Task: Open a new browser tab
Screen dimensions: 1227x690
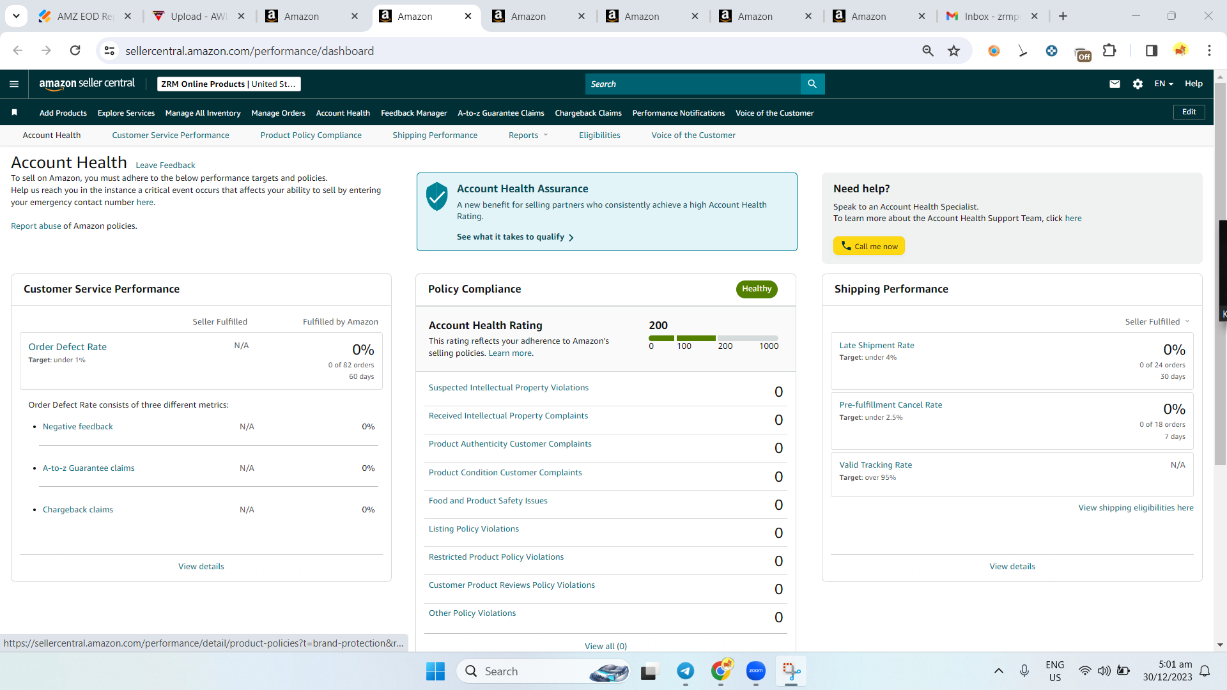Action: (x=1063, y=16)
